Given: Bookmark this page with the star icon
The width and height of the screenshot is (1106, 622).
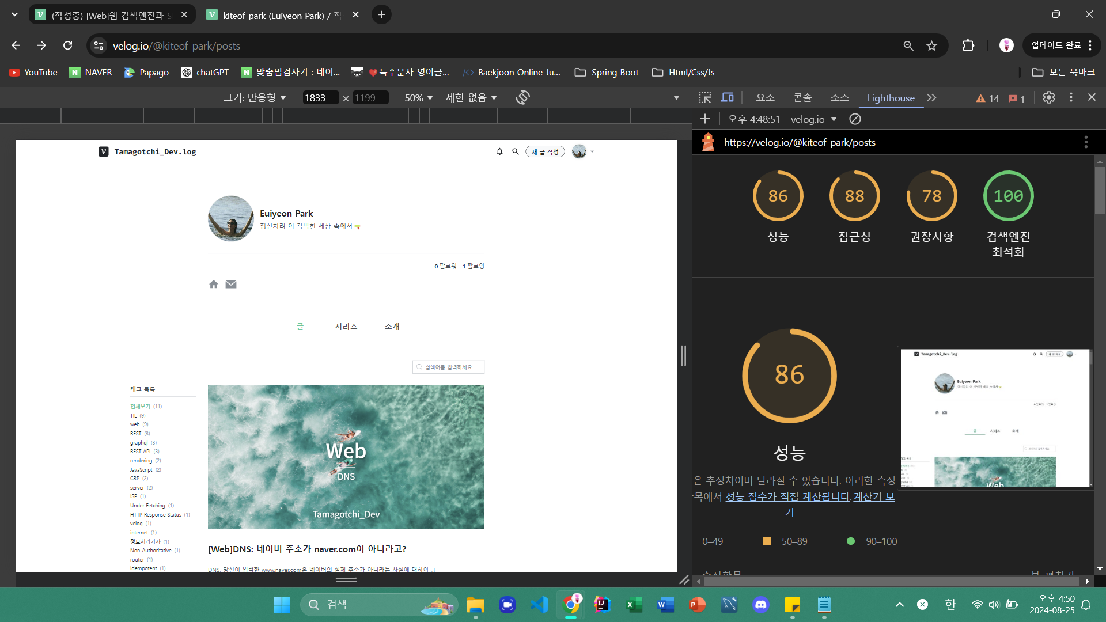Looking at the screenshot, I should click(x=931, y=45).
